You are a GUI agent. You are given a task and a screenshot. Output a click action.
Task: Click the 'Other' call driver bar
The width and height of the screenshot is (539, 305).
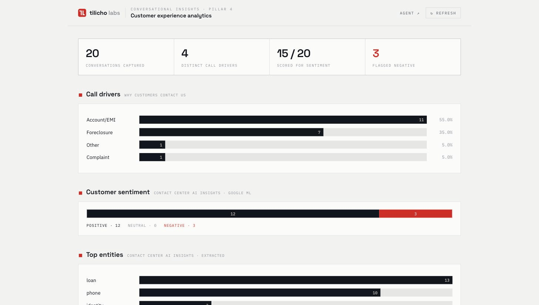152,145
